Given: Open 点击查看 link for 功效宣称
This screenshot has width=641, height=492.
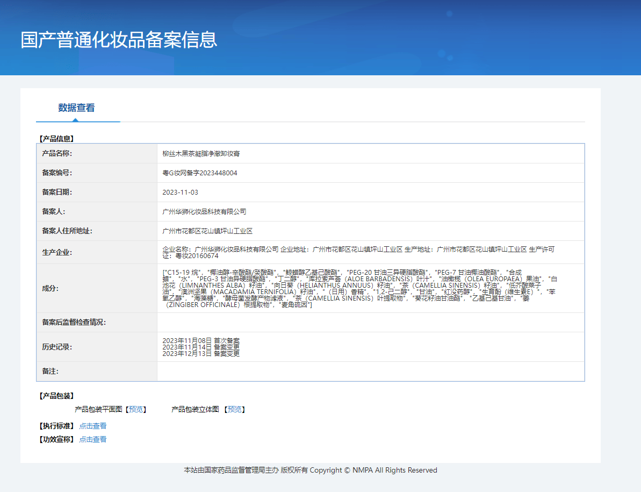Looking at the screenshot, I should pyautogui.click(x=93, y=439).
